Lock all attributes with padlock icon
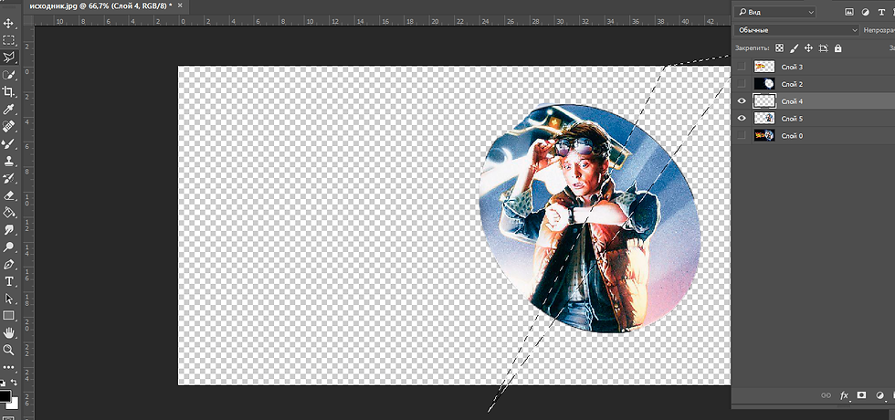Viewport: 895px width, 420px height. tap(838, 48)
